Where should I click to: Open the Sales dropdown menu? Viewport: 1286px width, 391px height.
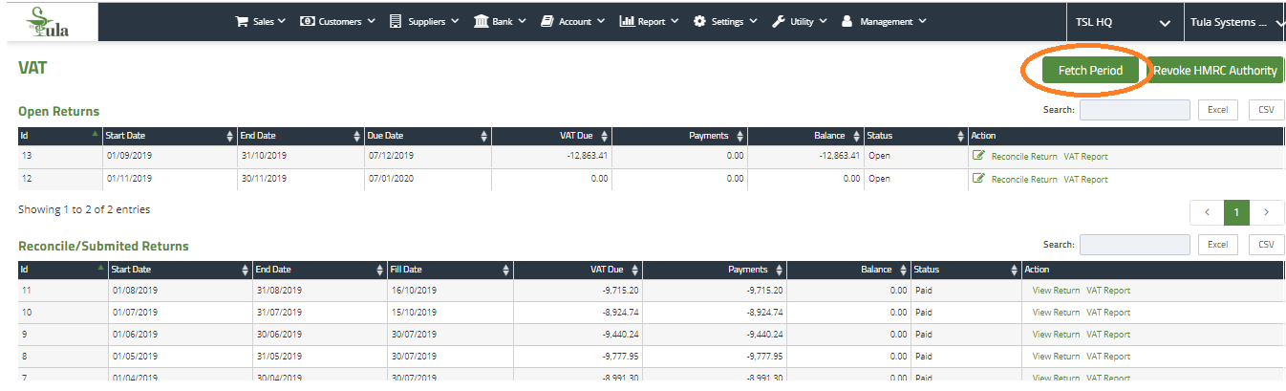261,21
